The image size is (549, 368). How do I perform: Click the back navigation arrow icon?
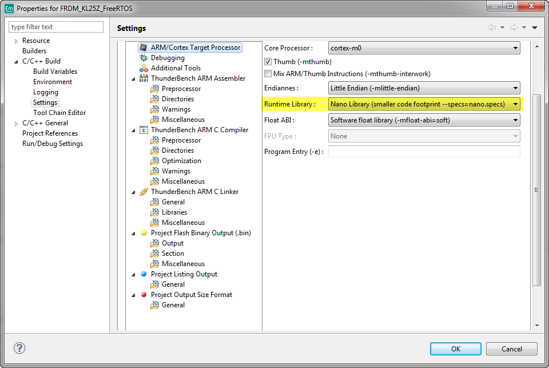pyautogui.click(x=491, y=27)
